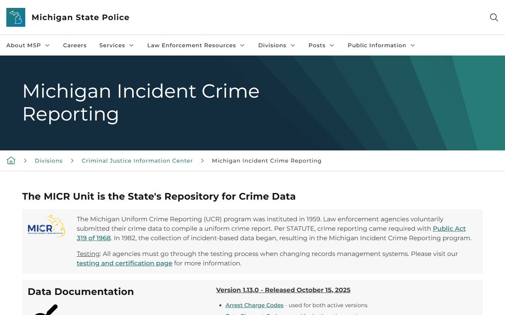Click the Michigan Incident Crime Reporting breadcrumb text

[x=267, y=161]
